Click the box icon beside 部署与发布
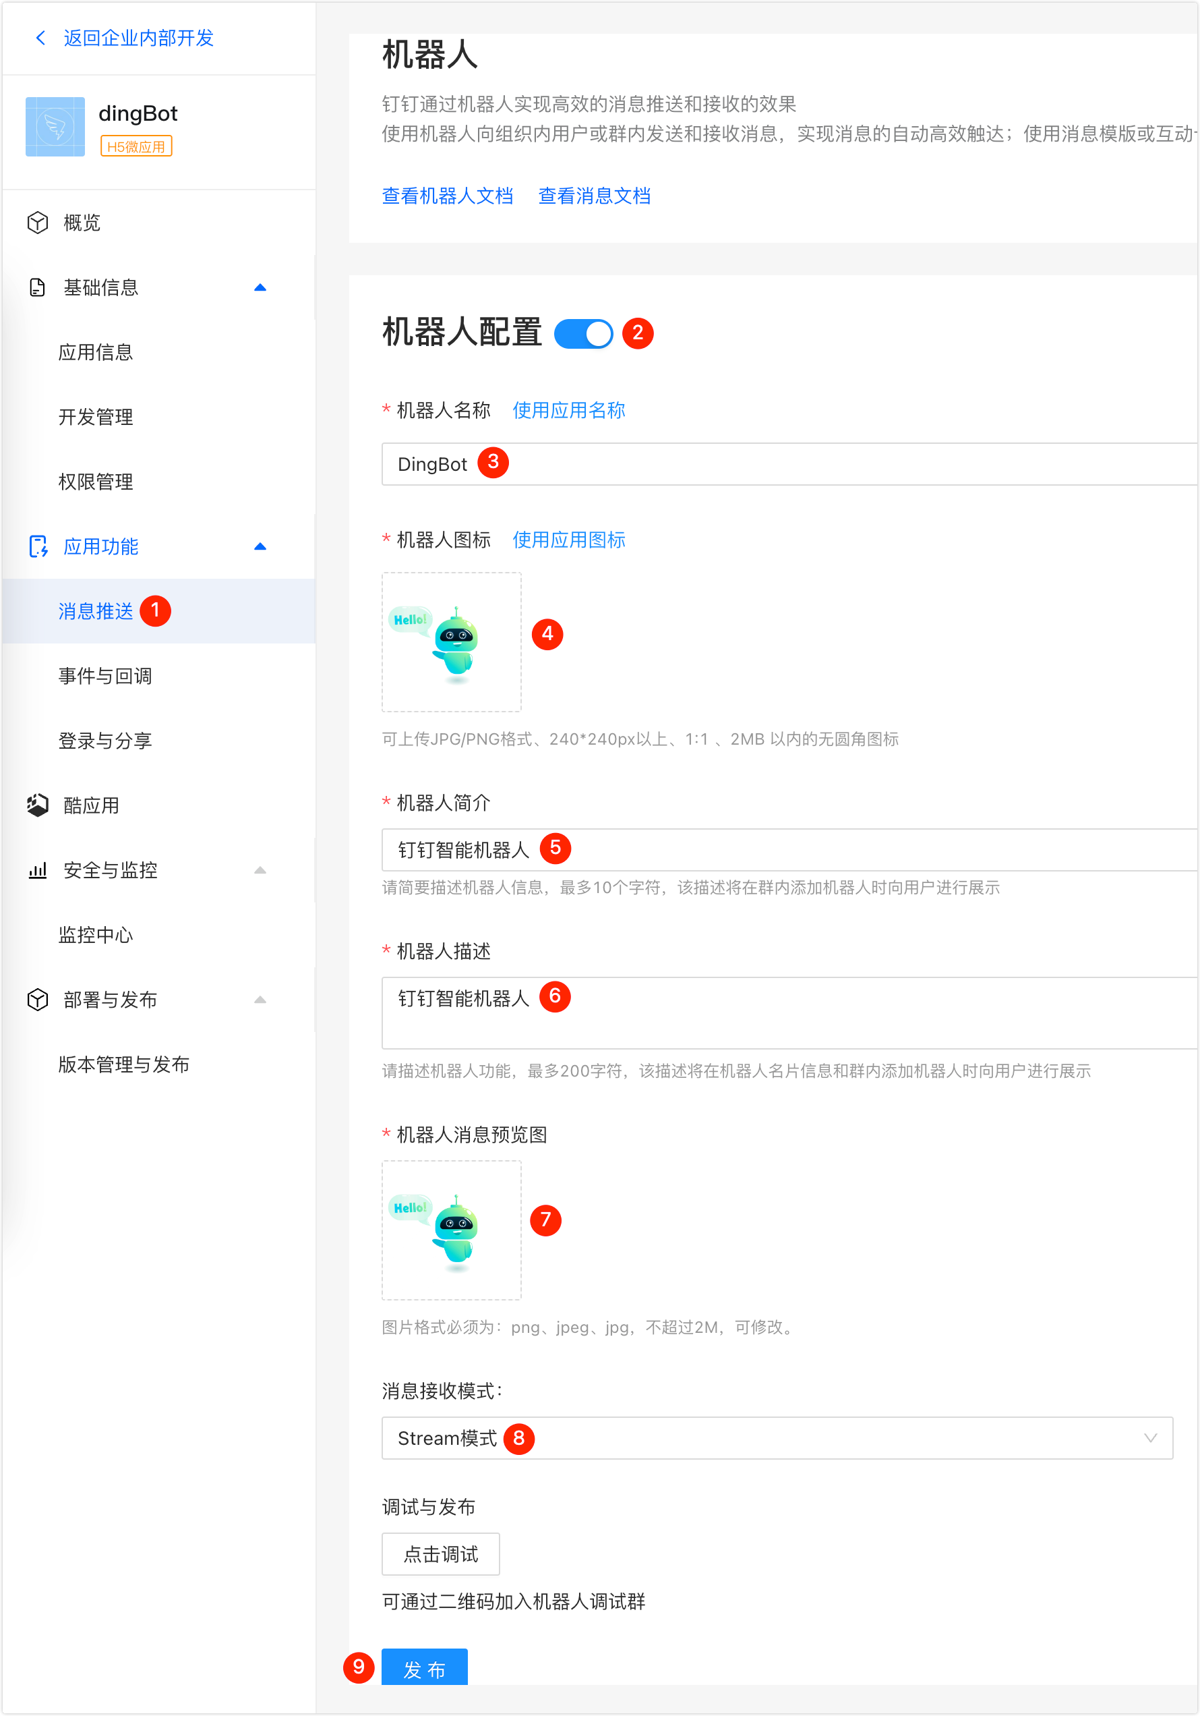Image resolution: width=1200 pixels, height=1716 pixels. [37, 999]
